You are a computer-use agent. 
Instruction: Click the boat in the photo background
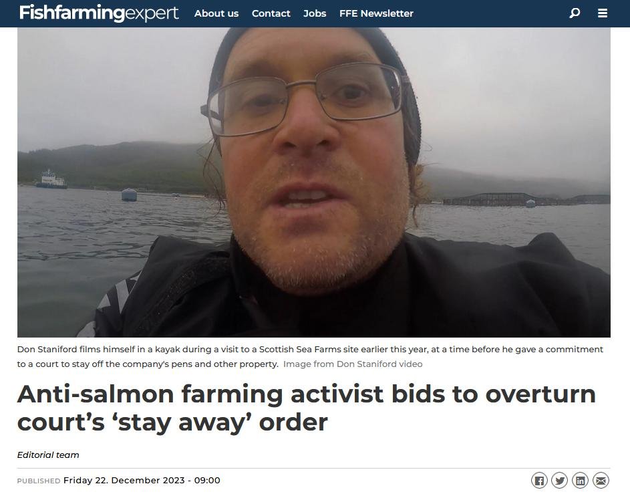(x=51, y=179)
